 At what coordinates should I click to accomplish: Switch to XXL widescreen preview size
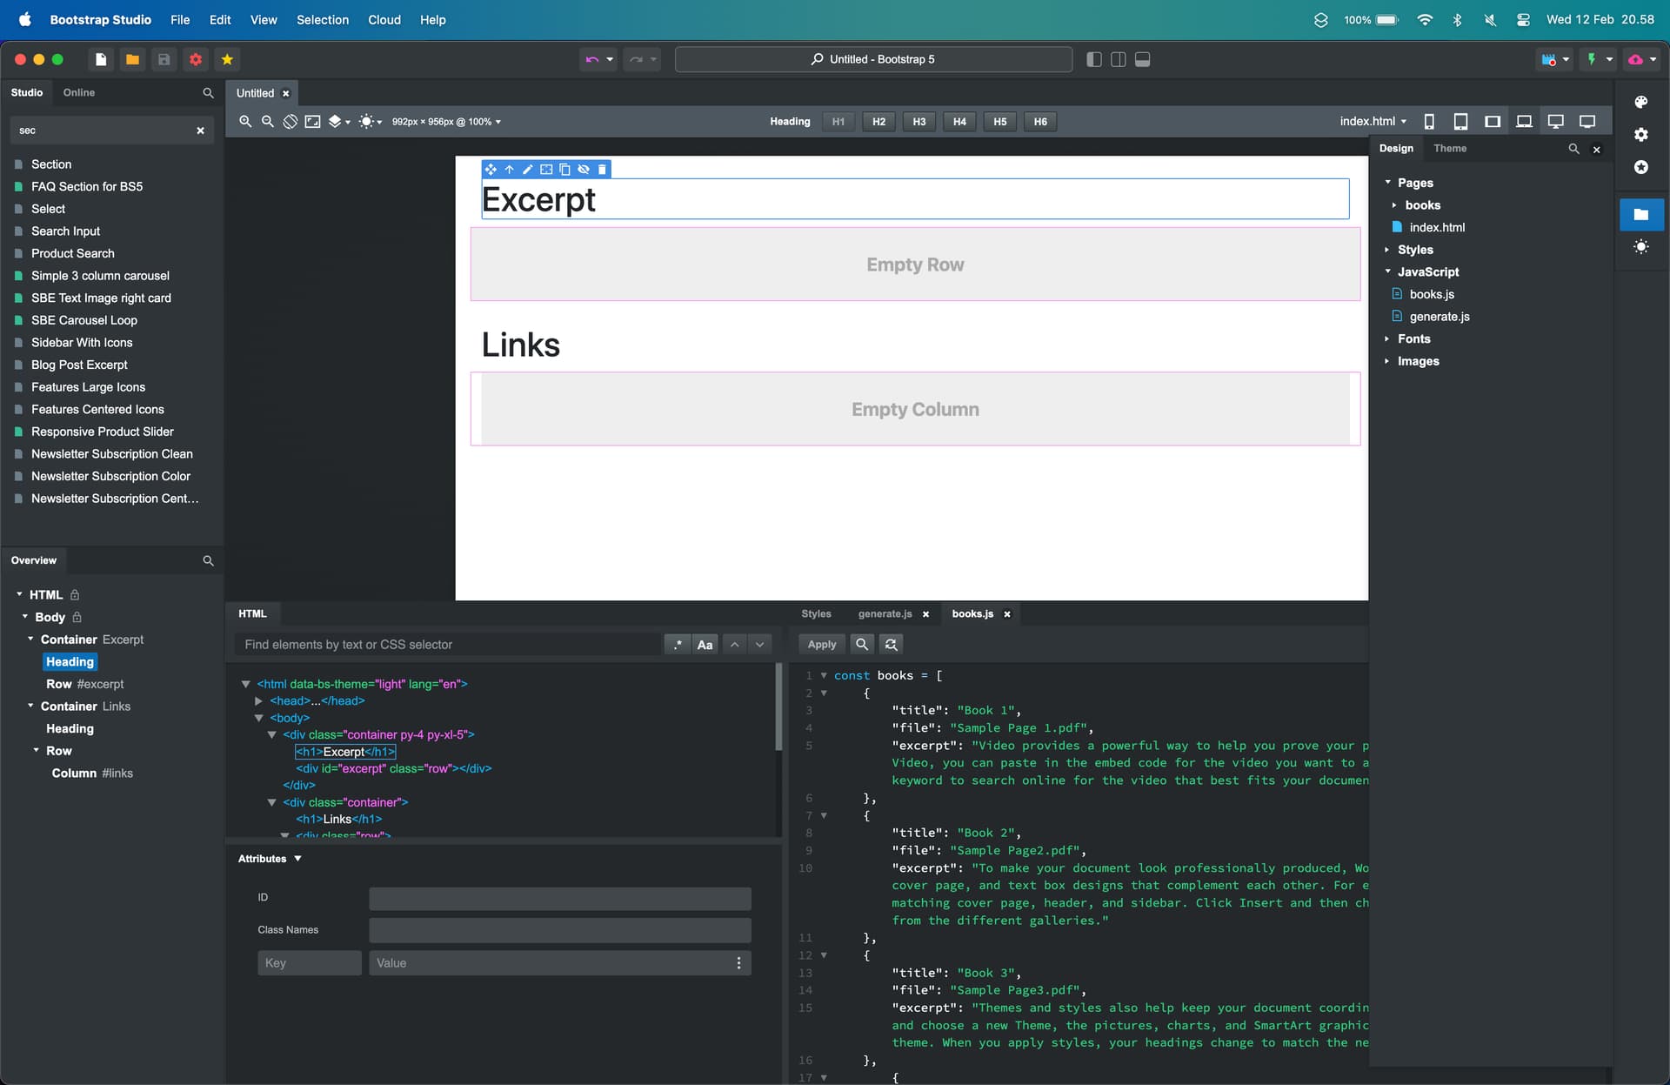1587,122
